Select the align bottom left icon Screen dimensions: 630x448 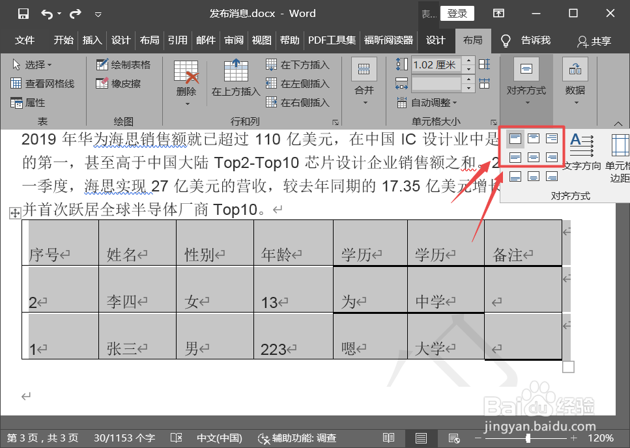[515, 176]
